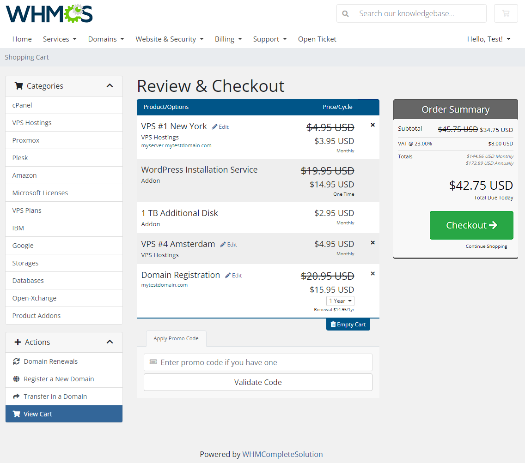The height and width of the screenshot is (463, 525).
Task: Open the Billing menu in the navbar
Action: point(228,39)
